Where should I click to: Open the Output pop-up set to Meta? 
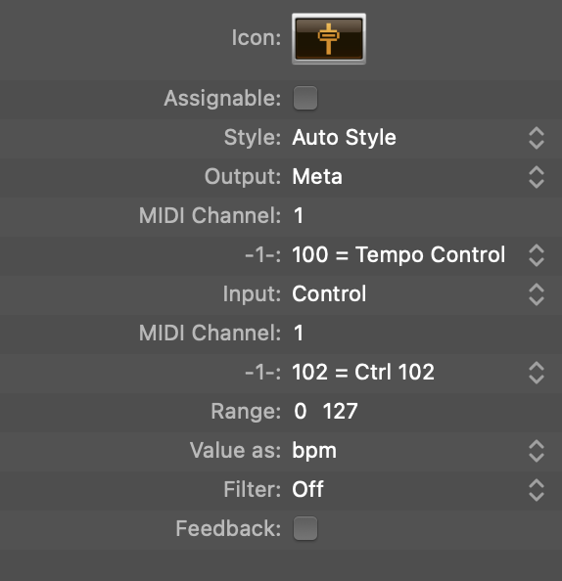[x=418, y=176]
